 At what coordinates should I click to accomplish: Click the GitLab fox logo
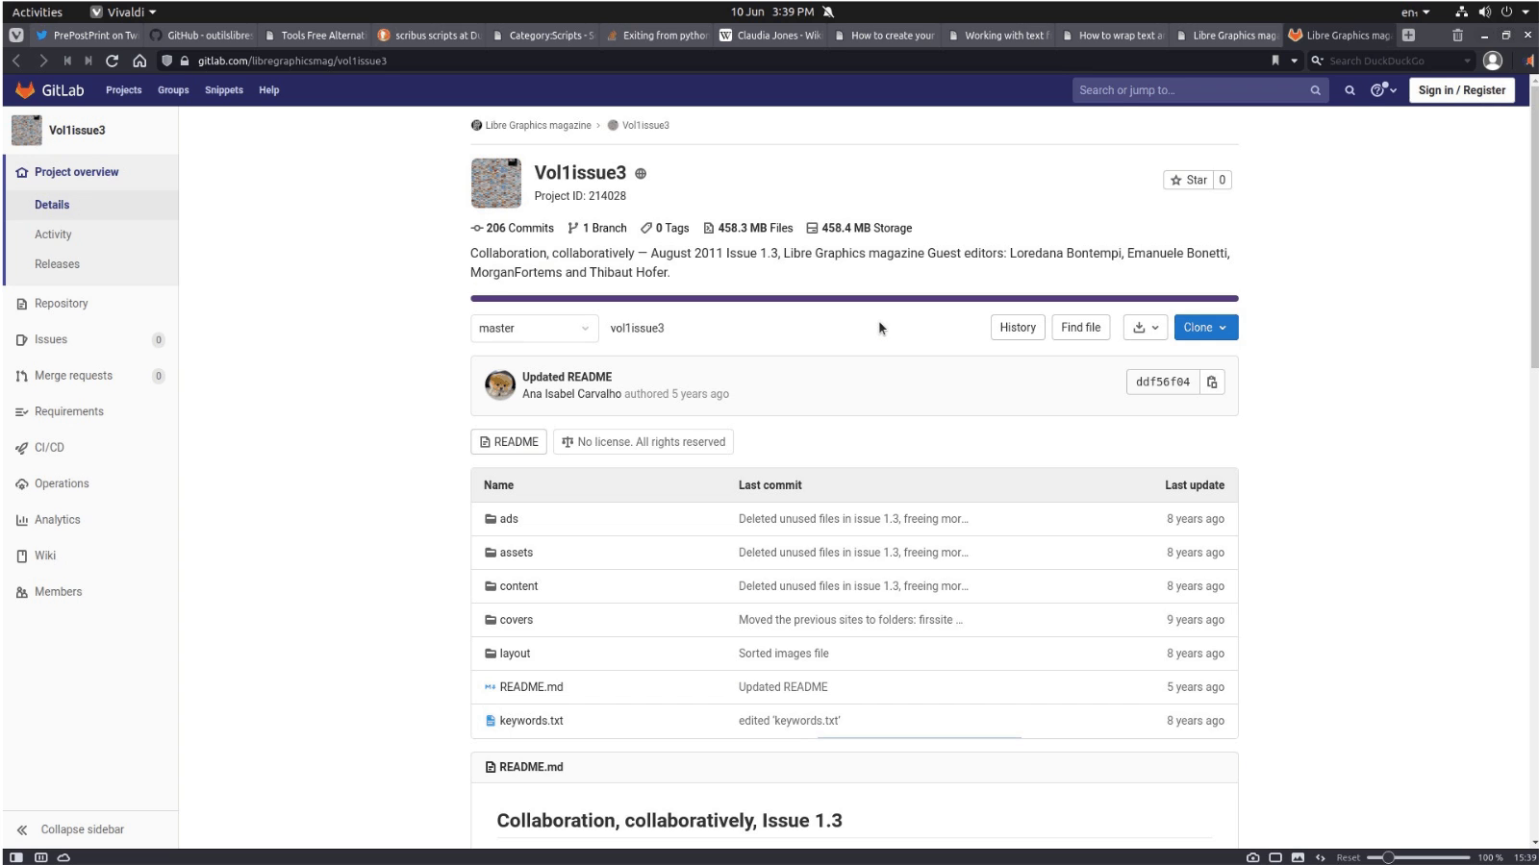click(25, 89)
